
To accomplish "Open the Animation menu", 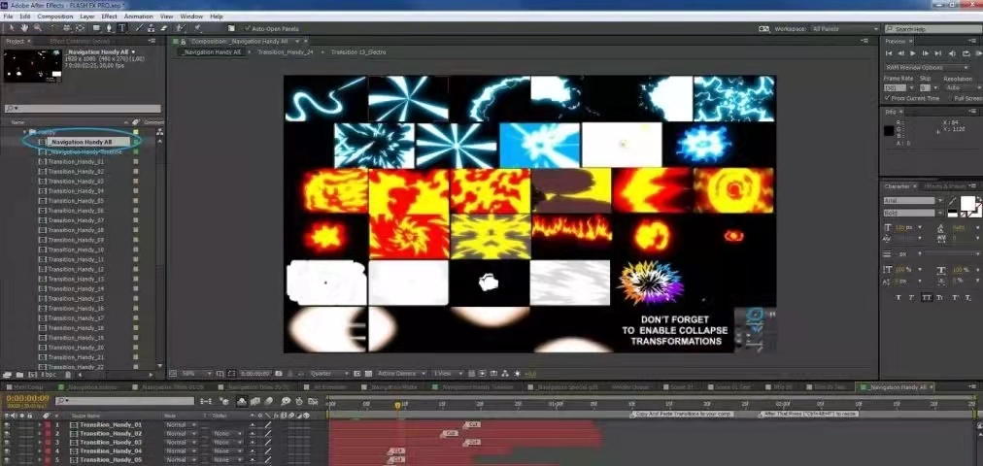I will click(x=138, y=17).
